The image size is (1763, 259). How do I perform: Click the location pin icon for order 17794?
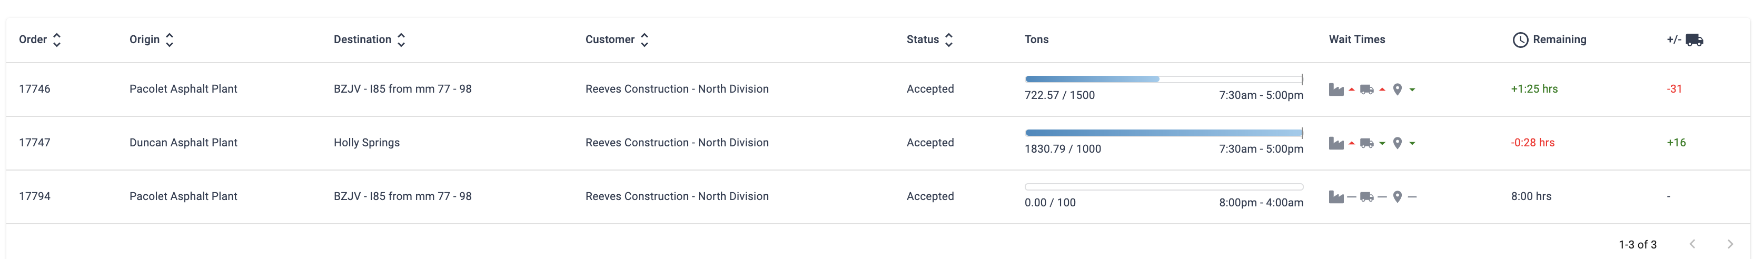[x=1398, y=197]
